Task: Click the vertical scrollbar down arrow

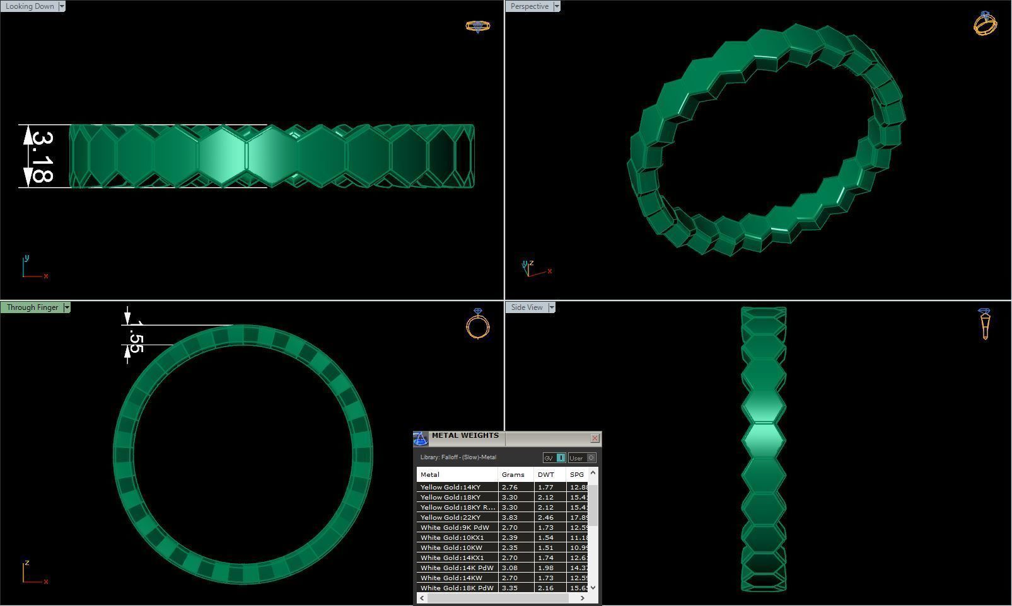Action: coord(593,588)
